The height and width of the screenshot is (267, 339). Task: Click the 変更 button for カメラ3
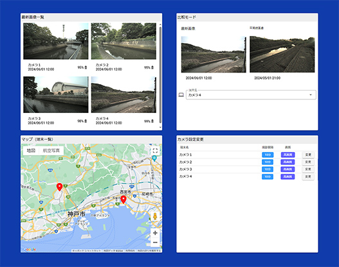point(308,169)
